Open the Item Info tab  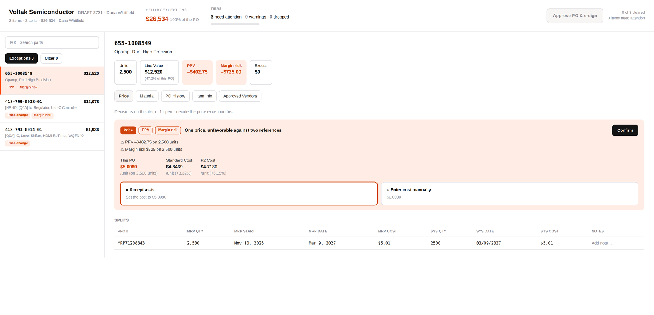pyautogui.click(x=204, y=96)
